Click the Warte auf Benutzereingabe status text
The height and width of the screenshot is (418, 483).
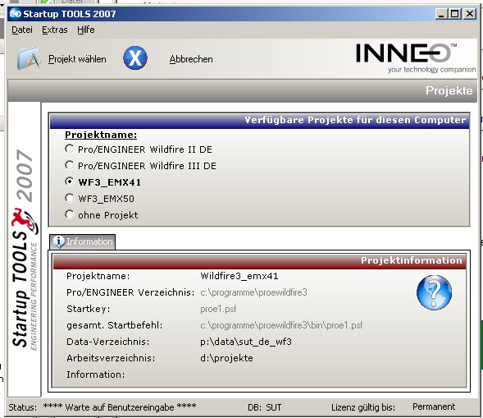pyautogui.click(x=120, y=407)
